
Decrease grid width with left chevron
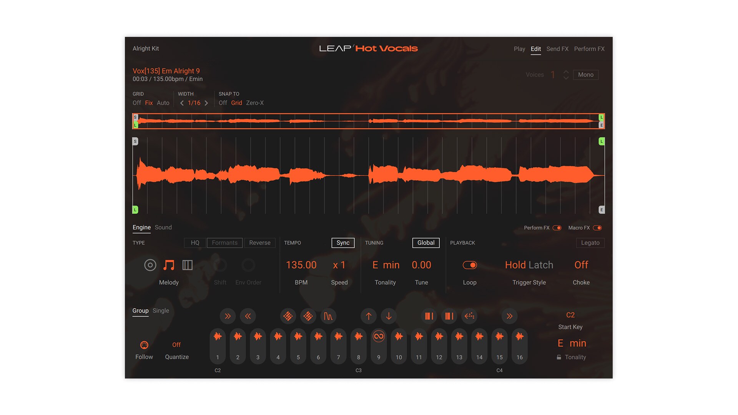(x=182, y=103)
